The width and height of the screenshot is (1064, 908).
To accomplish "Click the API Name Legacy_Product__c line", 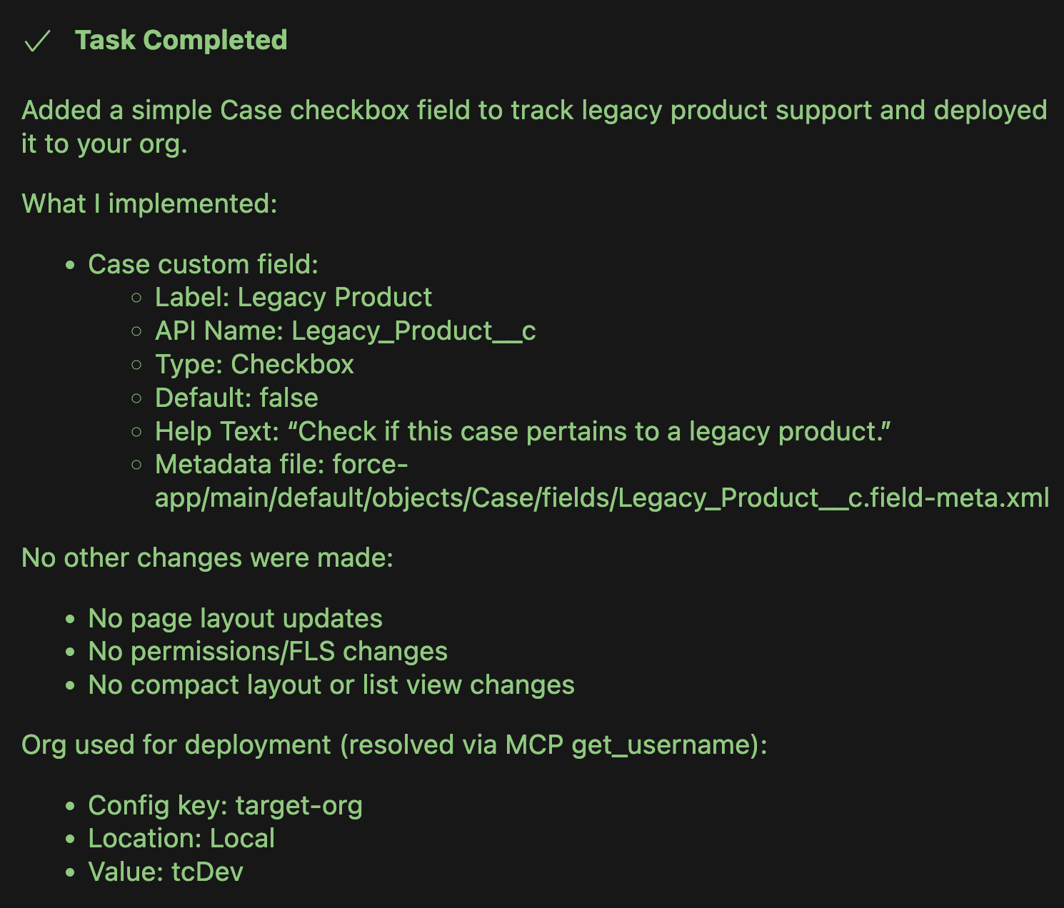I will click(345, 331).
